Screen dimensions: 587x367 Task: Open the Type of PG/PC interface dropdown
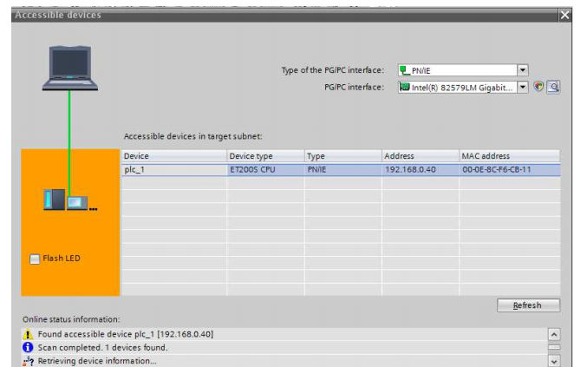(522, 70)
